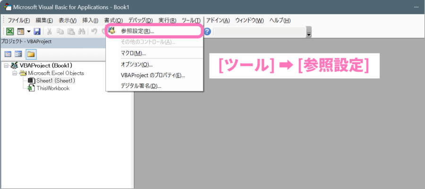Click the Find binoculars icon
Viewport: 425px width, 189px height.
coord(81,32)
